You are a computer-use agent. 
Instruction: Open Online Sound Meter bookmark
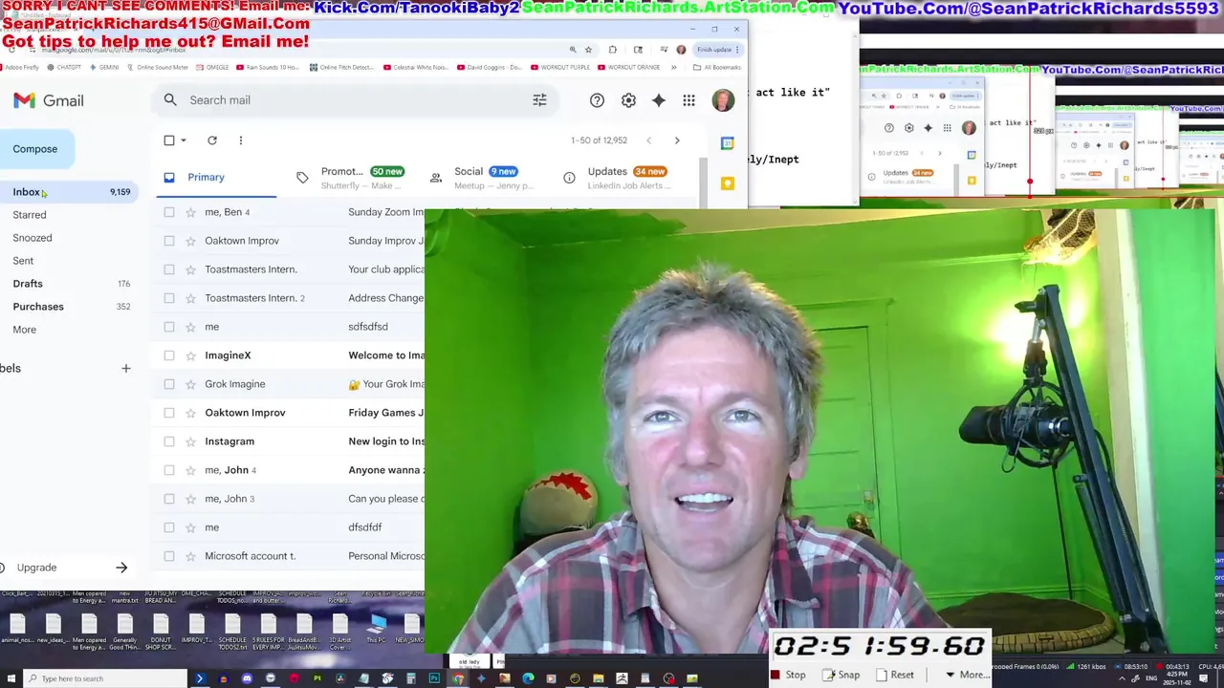point(157,68)
